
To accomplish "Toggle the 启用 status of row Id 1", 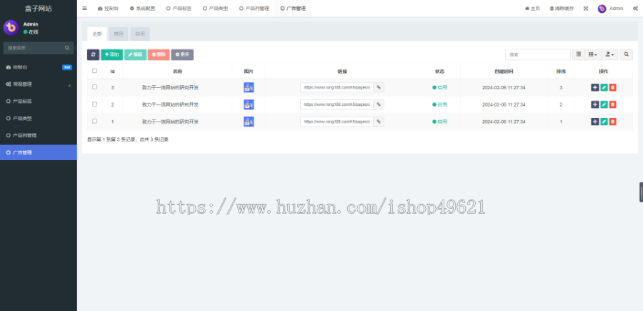I will tap(439, 122).
